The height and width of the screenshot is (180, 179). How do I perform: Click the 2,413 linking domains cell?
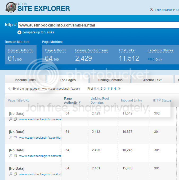click(x=96, y=132)
